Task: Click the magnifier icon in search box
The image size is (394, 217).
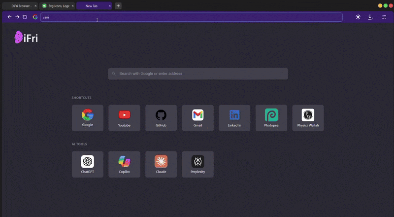Action: point(114,74)
